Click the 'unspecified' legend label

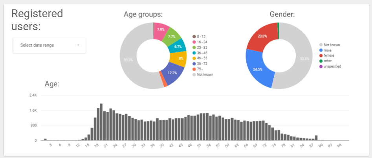tap(332, 66)
